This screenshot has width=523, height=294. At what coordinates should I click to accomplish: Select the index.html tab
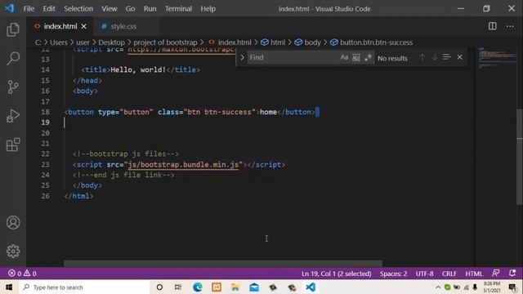tap(60, 26)
